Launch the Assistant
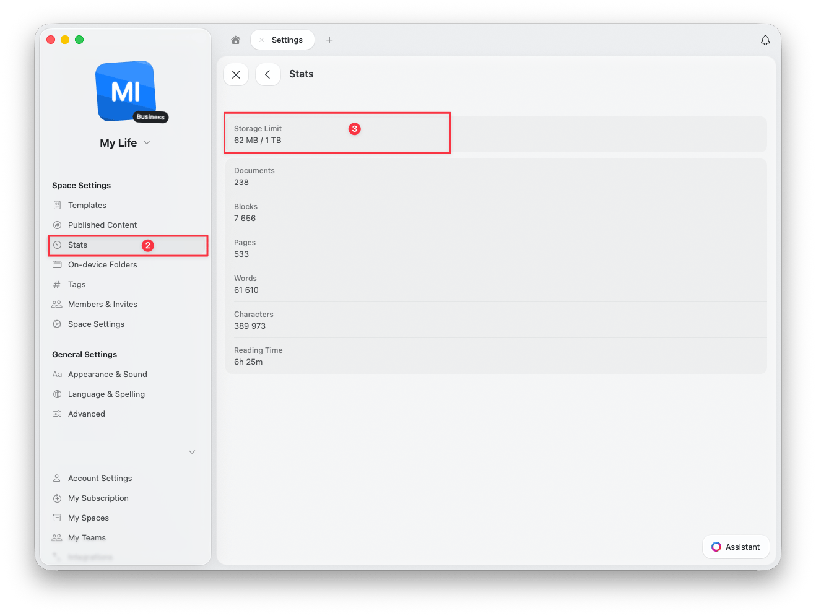Viewport: 816px width, 616px height. (736, 547)
